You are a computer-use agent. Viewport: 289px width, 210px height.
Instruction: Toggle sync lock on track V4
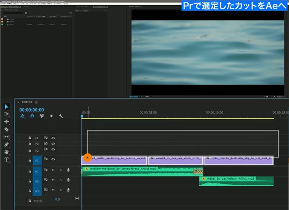point(46,138)
